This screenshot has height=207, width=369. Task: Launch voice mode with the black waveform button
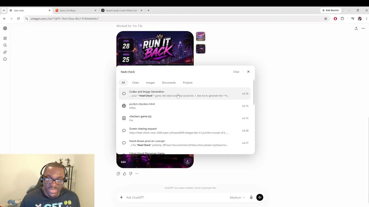pyautogui.click(x=260, y=198)
